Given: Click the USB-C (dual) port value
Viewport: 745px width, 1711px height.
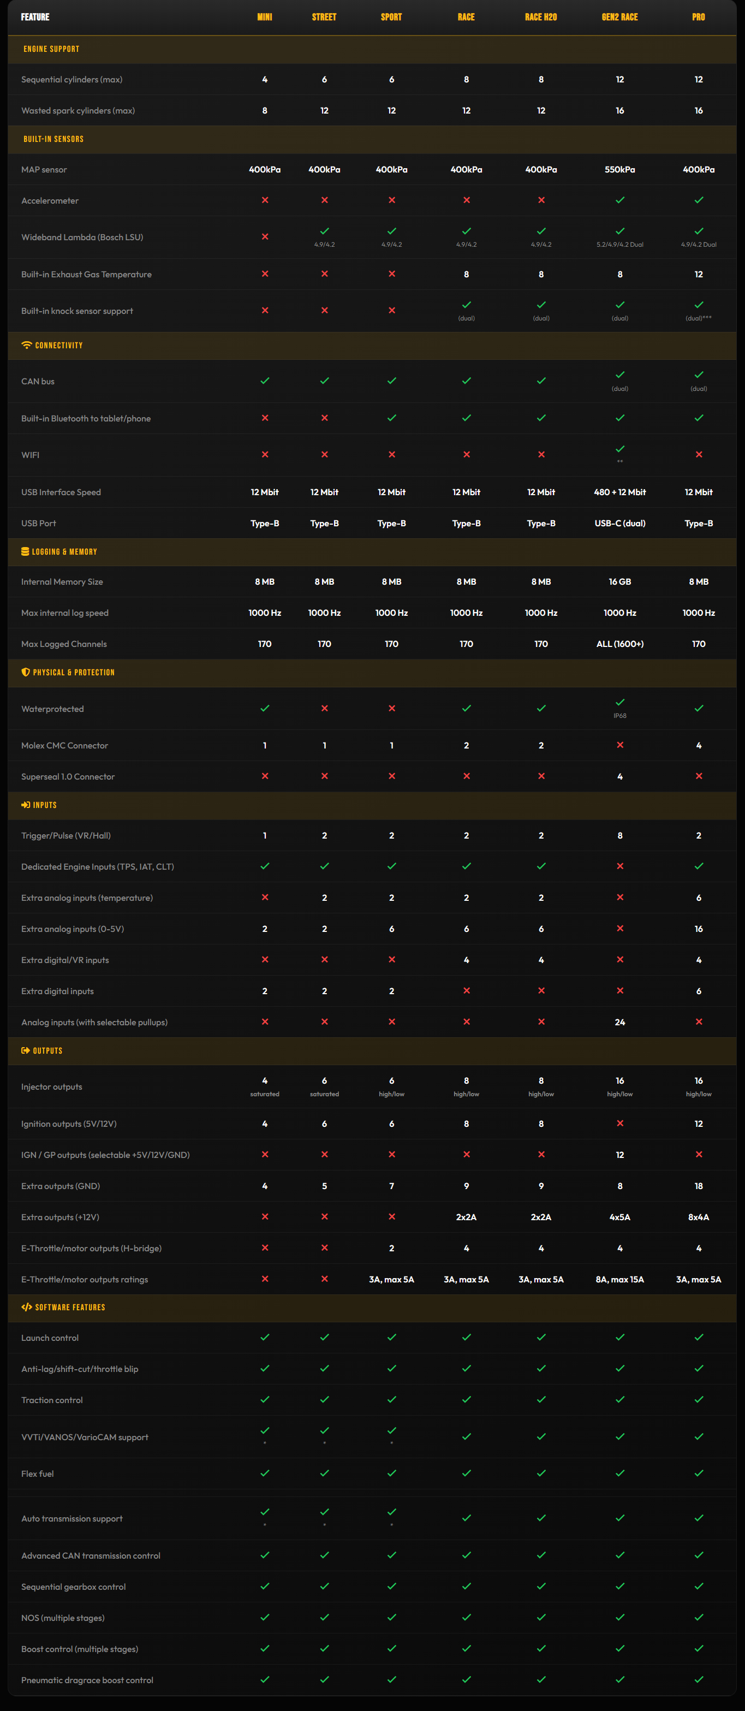Looking at the screenshot, I should coord(619,524).
